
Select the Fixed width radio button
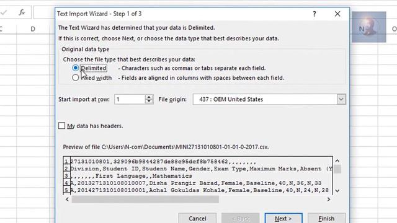[x=75, y=77]
